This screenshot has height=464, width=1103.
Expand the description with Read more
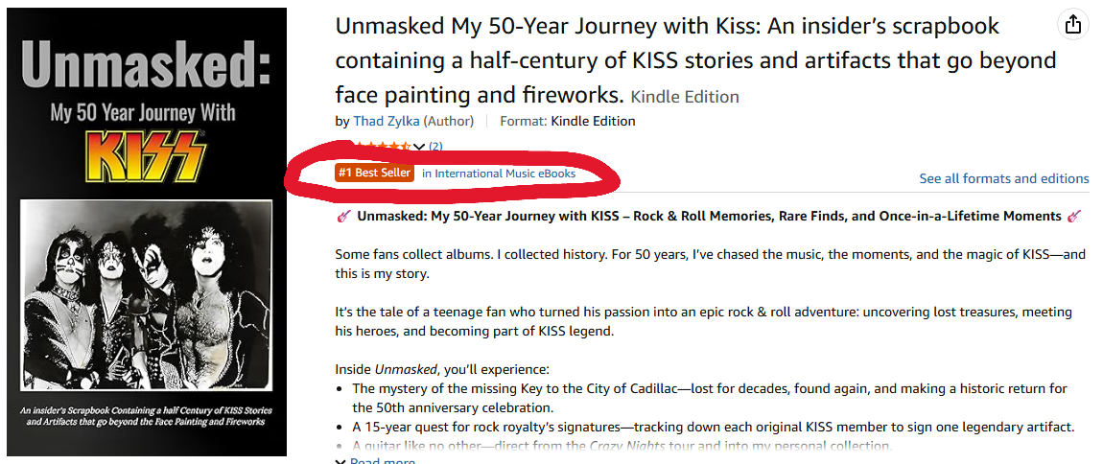(382, 461)
